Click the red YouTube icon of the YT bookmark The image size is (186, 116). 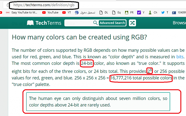click(64, 12)
